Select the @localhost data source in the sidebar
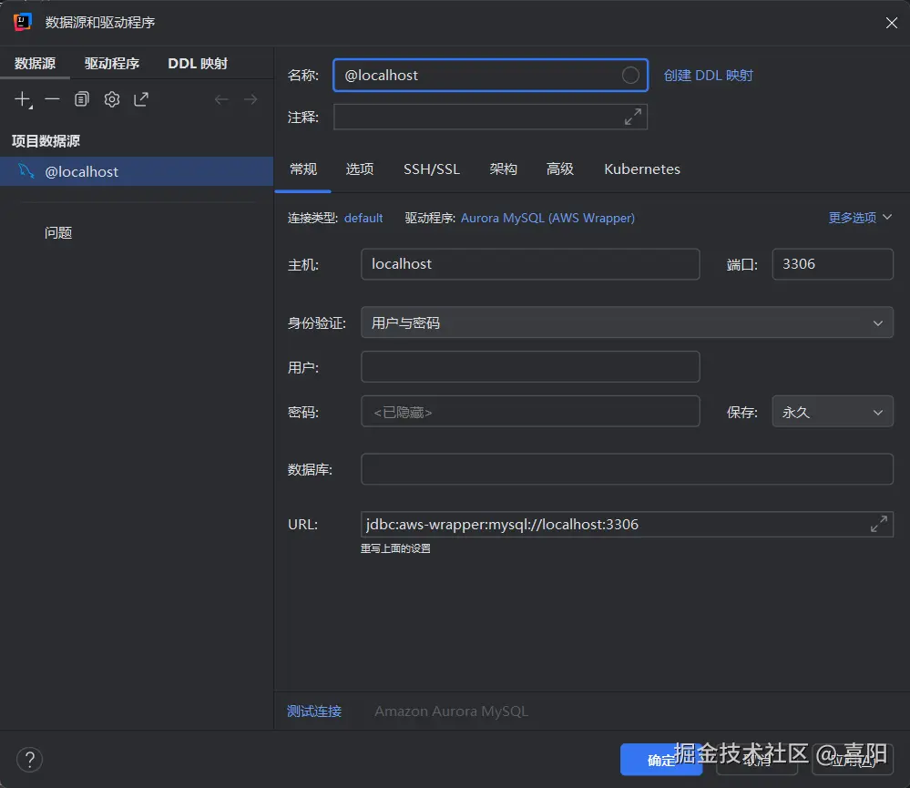 point(82,171)
